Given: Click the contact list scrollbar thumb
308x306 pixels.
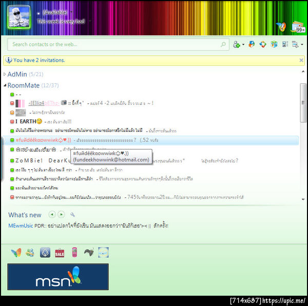Looking at the screenshot, I should pos(303,103).
